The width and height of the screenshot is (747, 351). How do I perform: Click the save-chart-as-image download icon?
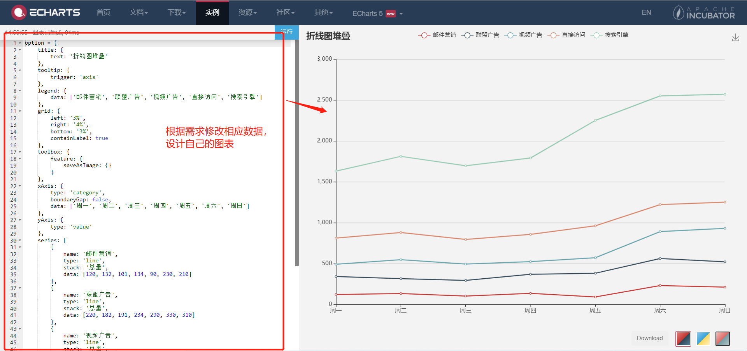tap(736, 37)
